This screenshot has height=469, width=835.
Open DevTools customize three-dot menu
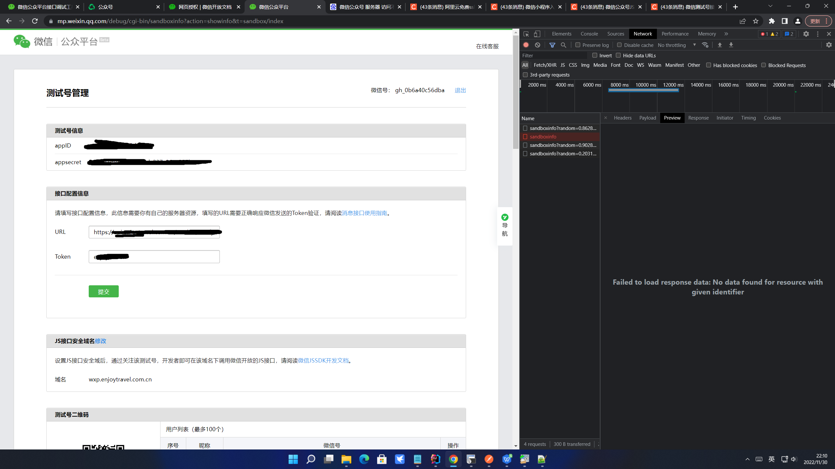click(x=818, y=34)
